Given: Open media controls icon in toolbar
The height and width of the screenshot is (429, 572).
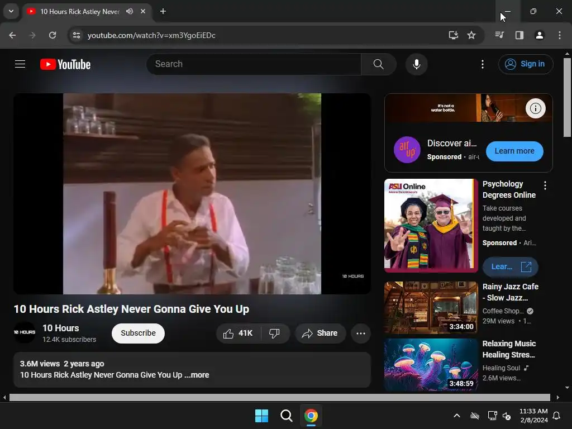Looking at the screenshot, I should click(499, 35).
